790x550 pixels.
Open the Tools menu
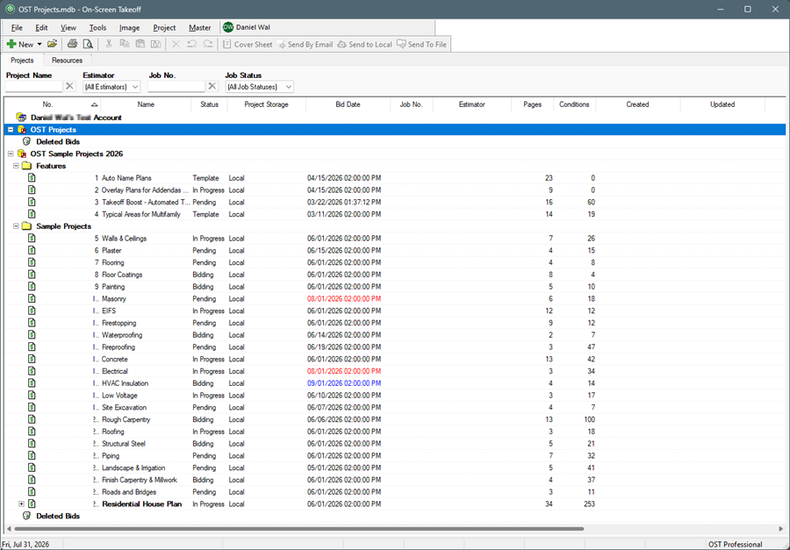(x=97, y=28)
